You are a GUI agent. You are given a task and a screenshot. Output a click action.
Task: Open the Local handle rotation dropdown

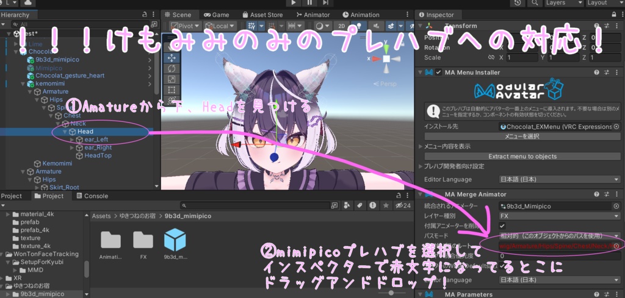pyautogui.click(x=221, y=26)
